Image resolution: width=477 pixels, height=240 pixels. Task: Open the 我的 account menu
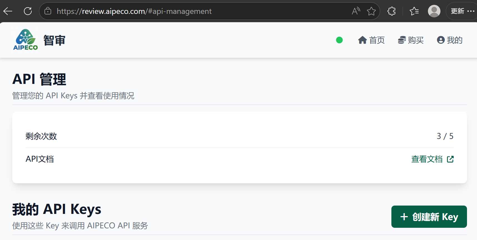(449, 40)
